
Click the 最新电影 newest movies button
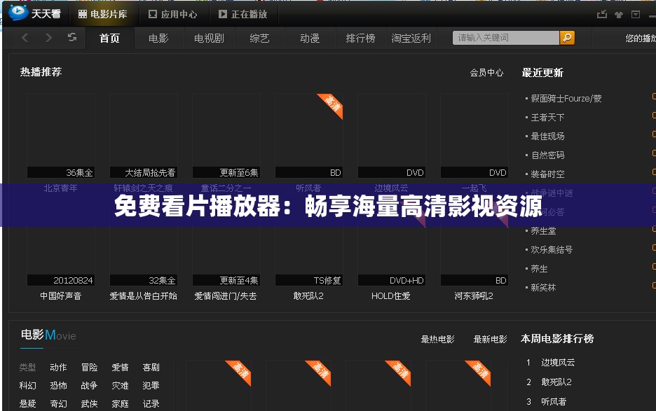[x=489, y=338]
